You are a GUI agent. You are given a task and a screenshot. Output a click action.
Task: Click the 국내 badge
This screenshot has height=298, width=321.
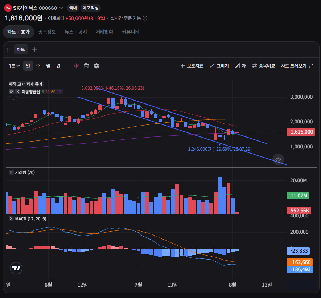(73, 8)
